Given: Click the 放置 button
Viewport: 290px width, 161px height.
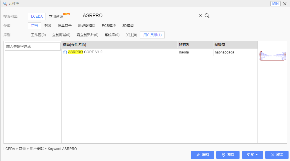Looking at the screenshot, I should (228, 155).
